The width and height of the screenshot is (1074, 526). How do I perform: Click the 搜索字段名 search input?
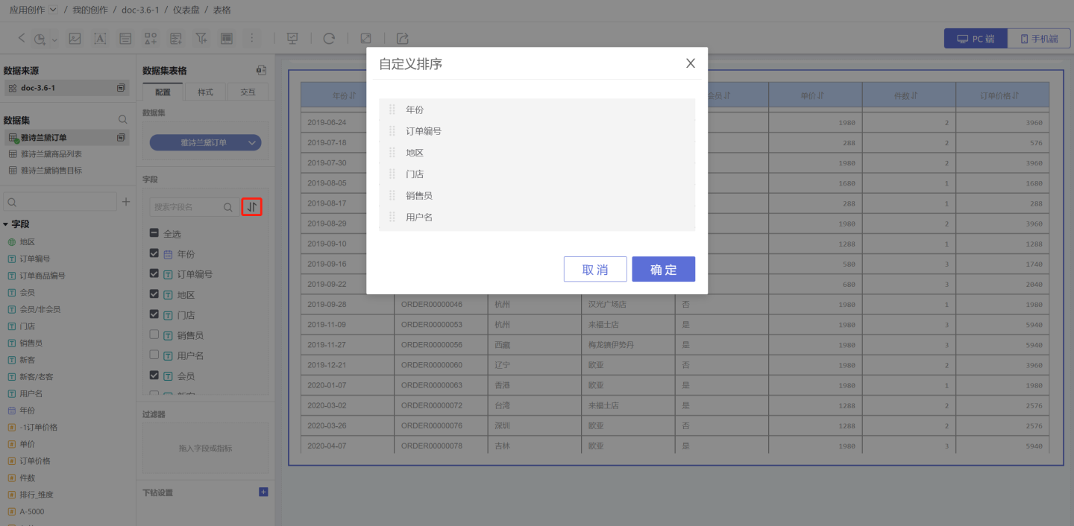coord(186,207)
